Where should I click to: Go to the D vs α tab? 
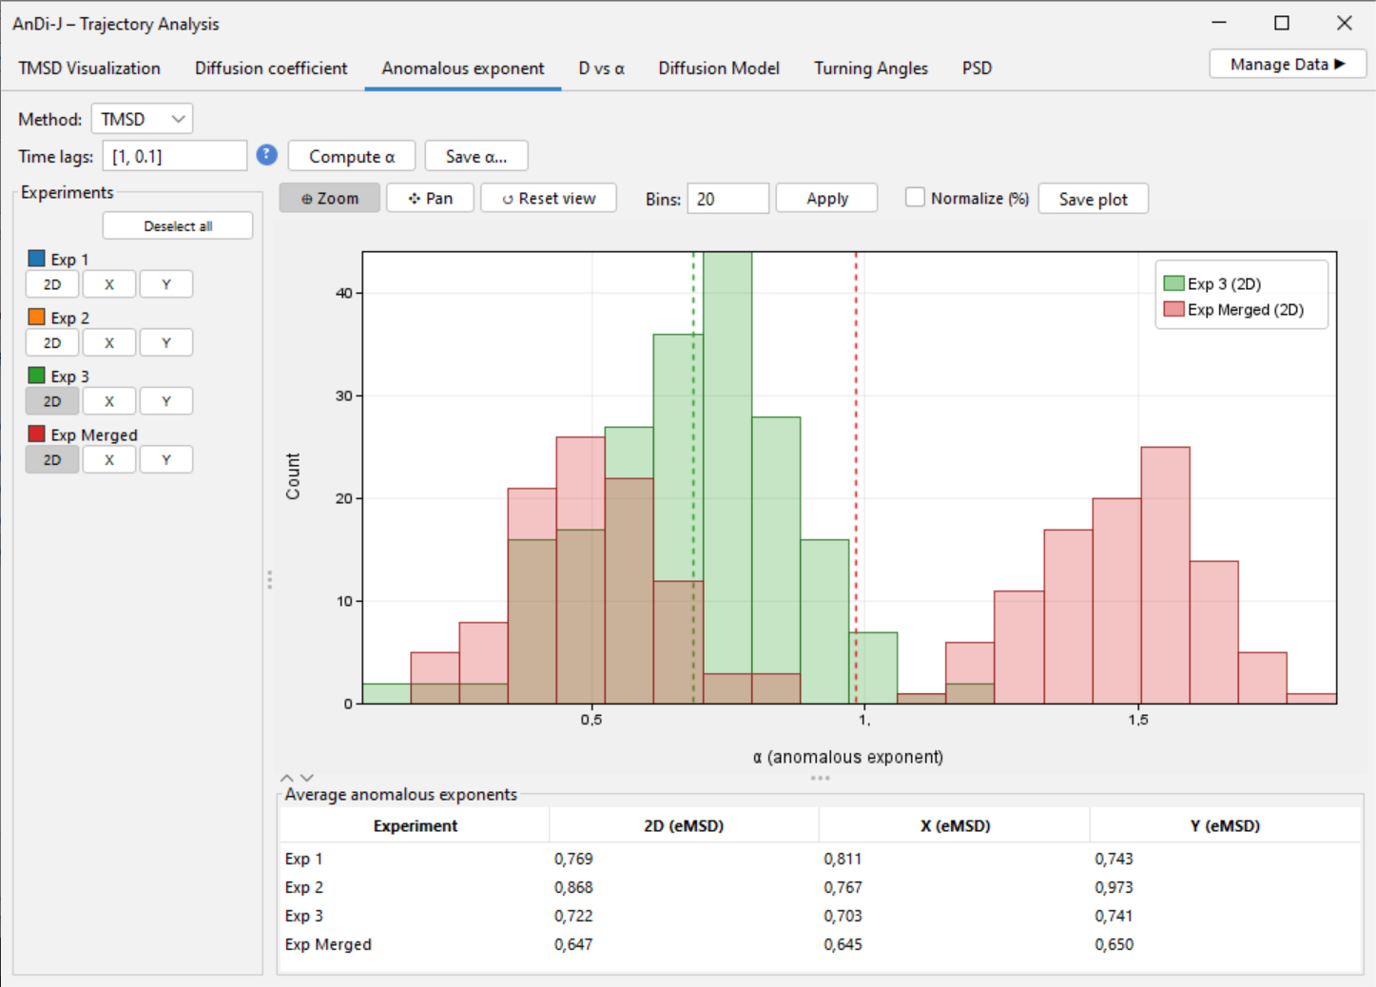[601, 68]
